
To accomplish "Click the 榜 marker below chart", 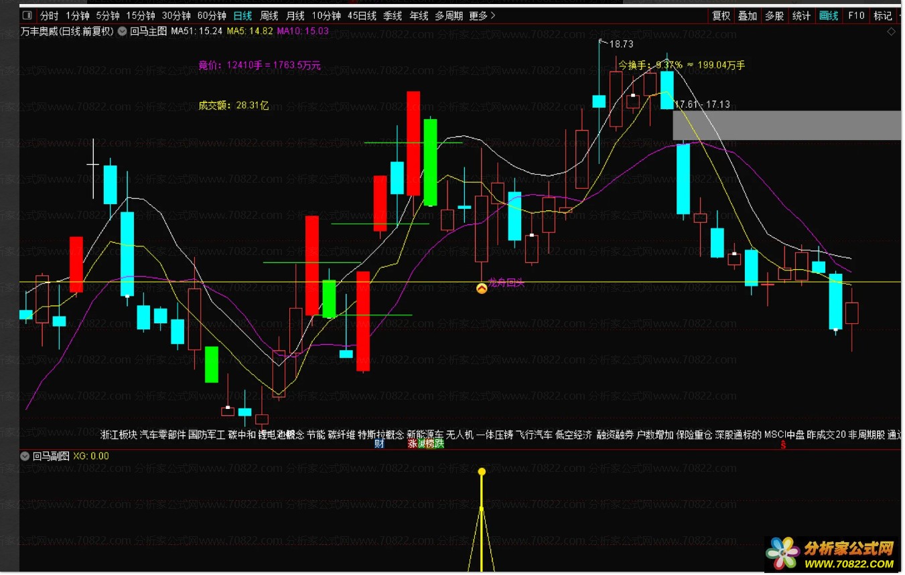I will coord(430,444).
